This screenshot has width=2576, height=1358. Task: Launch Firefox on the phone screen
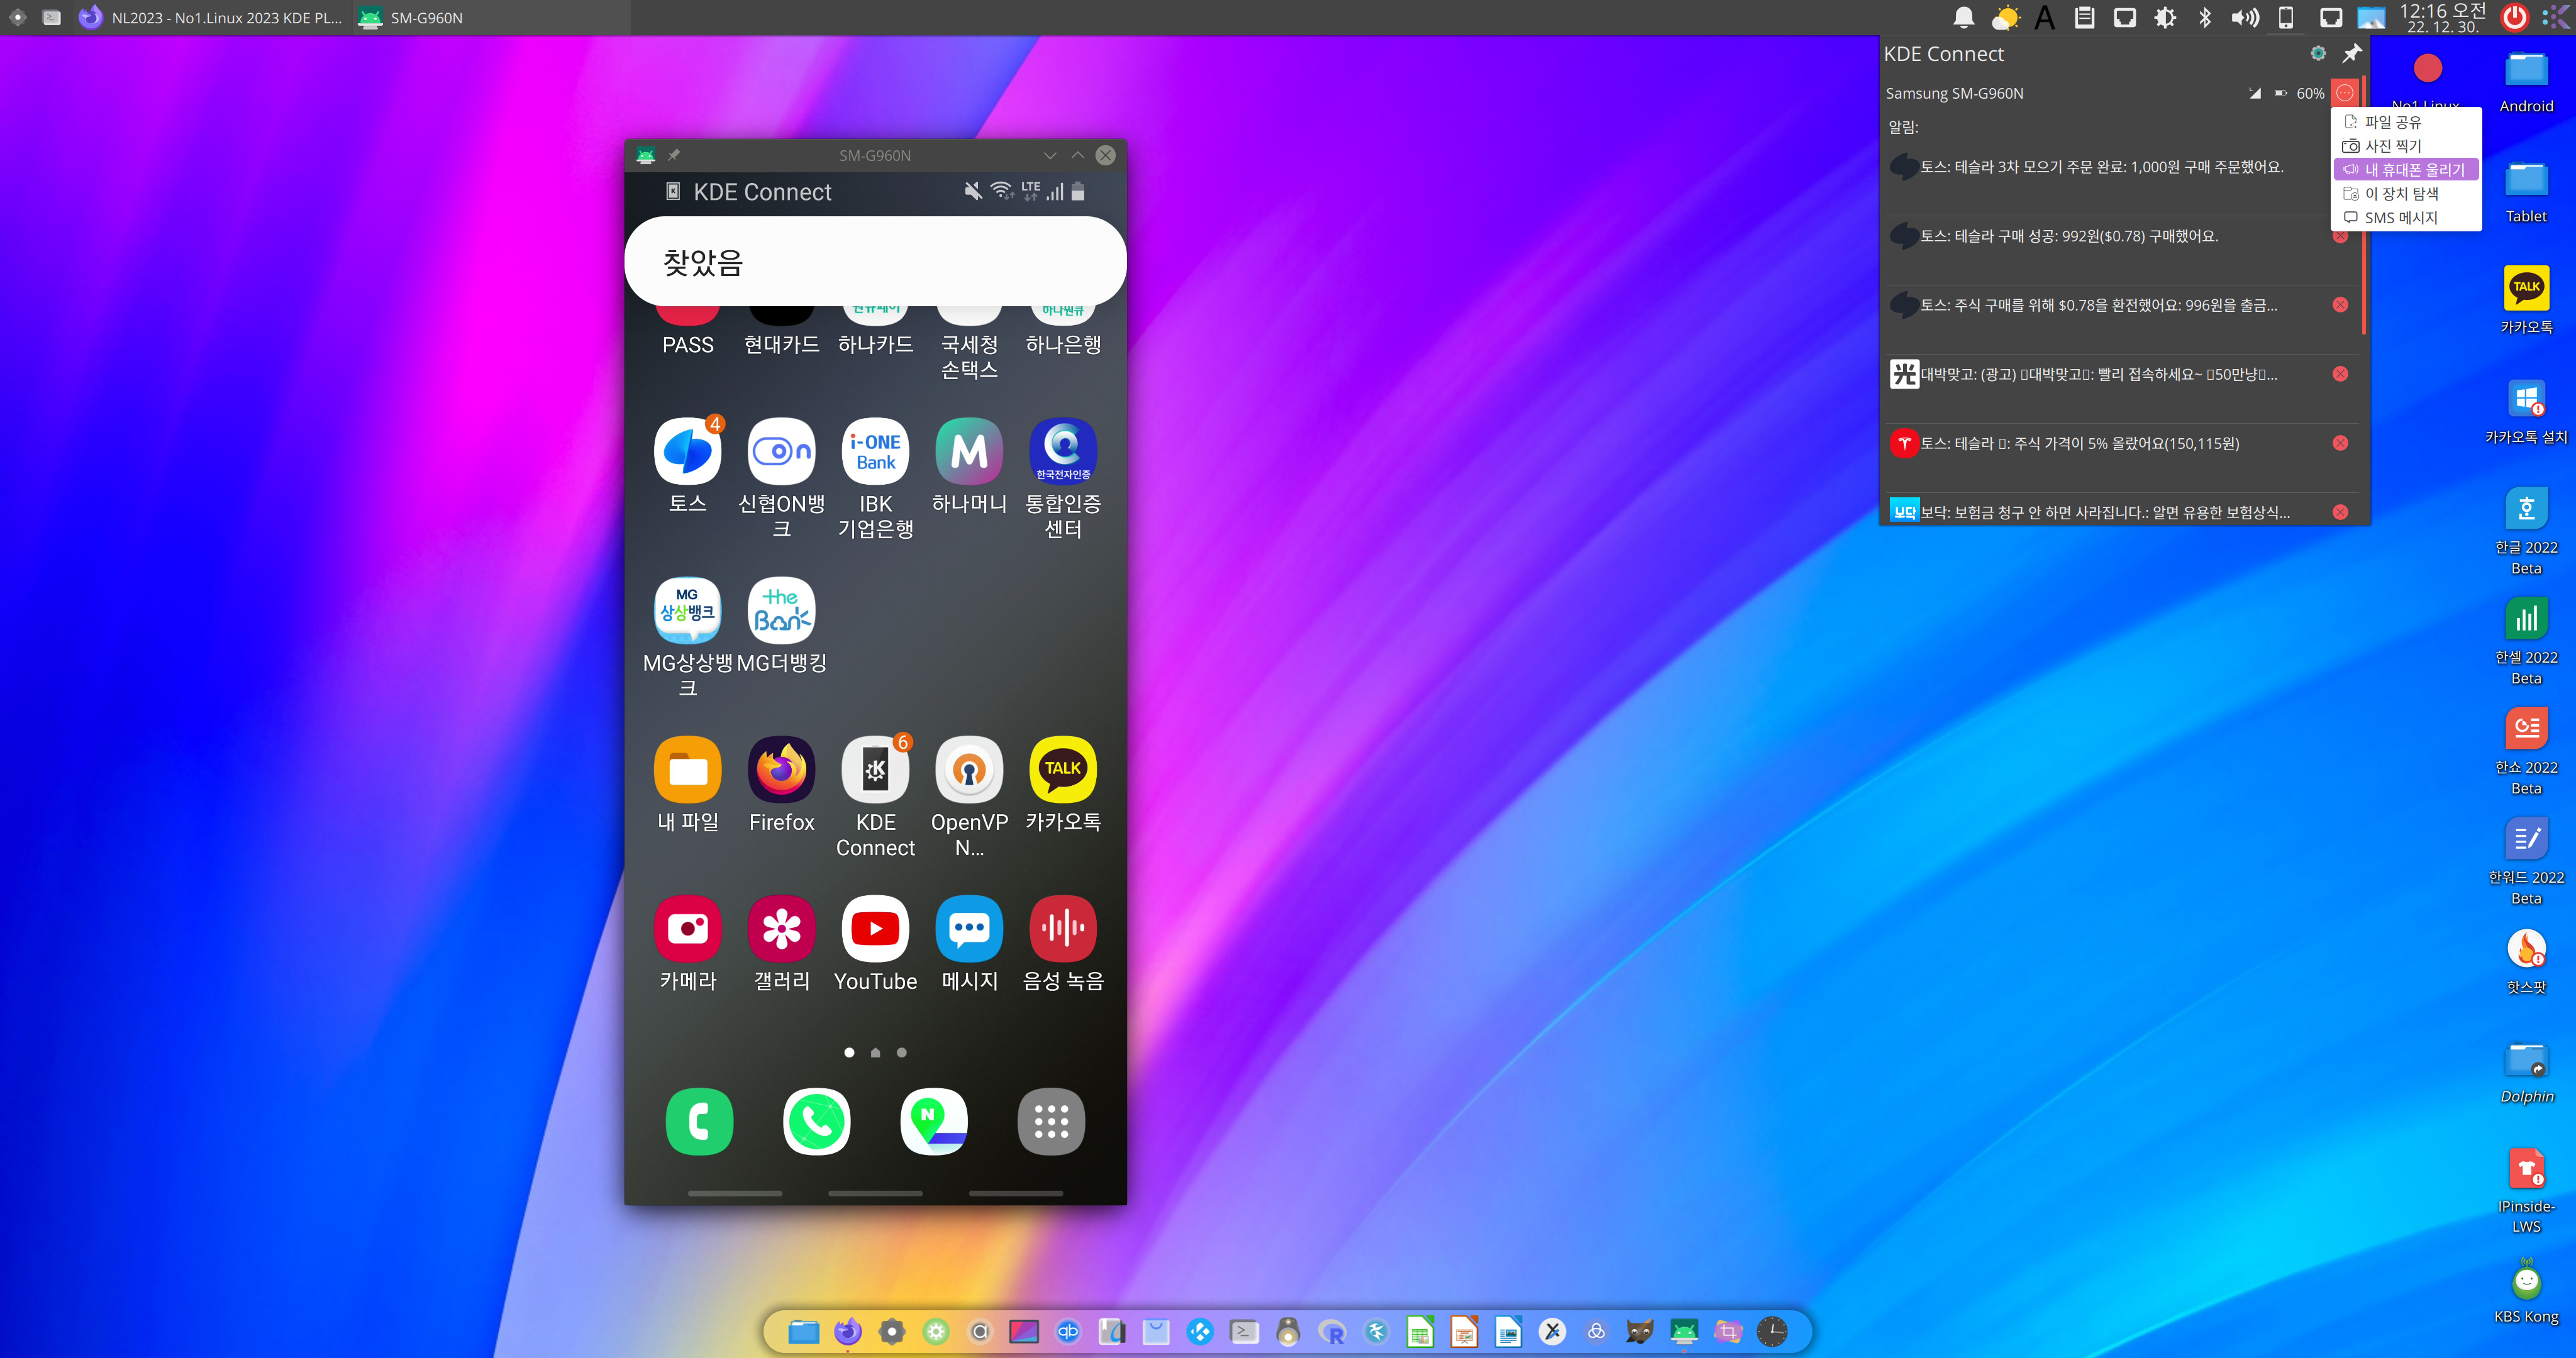click(781, 770)
